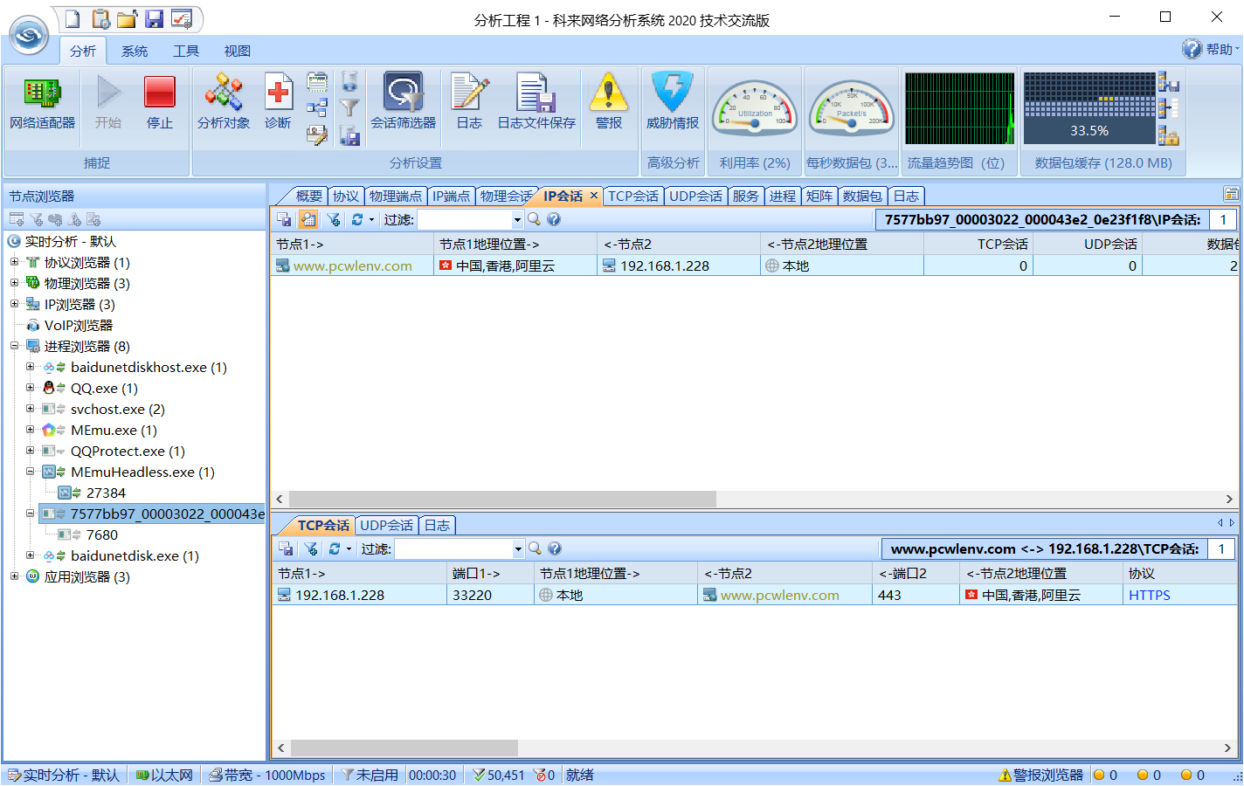Viewport: 1244px width, 786px height.
Task: Open the filter dropdown in lower TCP会话 toolbar
Action: pyautogui.click(x=518, y=549)
